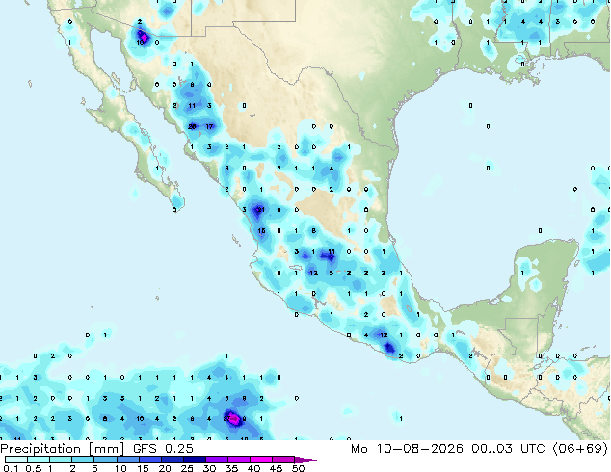The width and height of the screenshot is (611, 472).
Task: Click the "Mo 10-08-2026" date text
Action: click(x=408, y=449)
